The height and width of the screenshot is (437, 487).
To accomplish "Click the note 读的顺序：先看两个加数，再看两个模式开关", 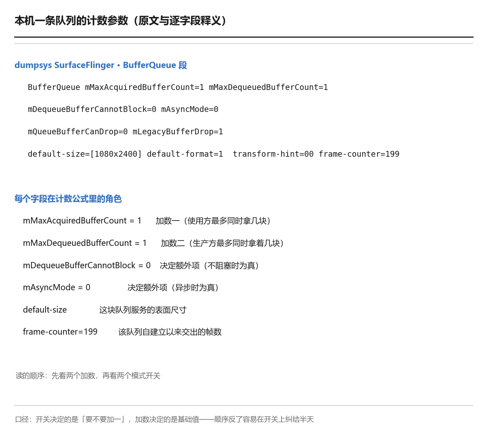I will [88, 376].
